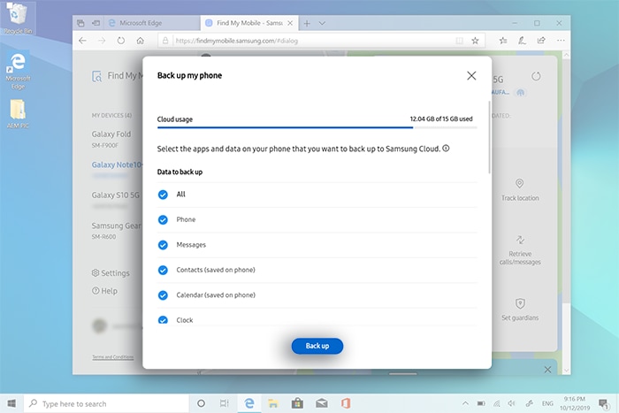Select Samsung Gear device
The image size is (619, 413).
(117, 230)
